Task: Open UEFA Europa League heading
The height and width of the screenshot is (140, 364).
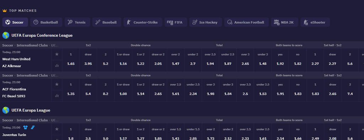Action: [x=31, y=110]
